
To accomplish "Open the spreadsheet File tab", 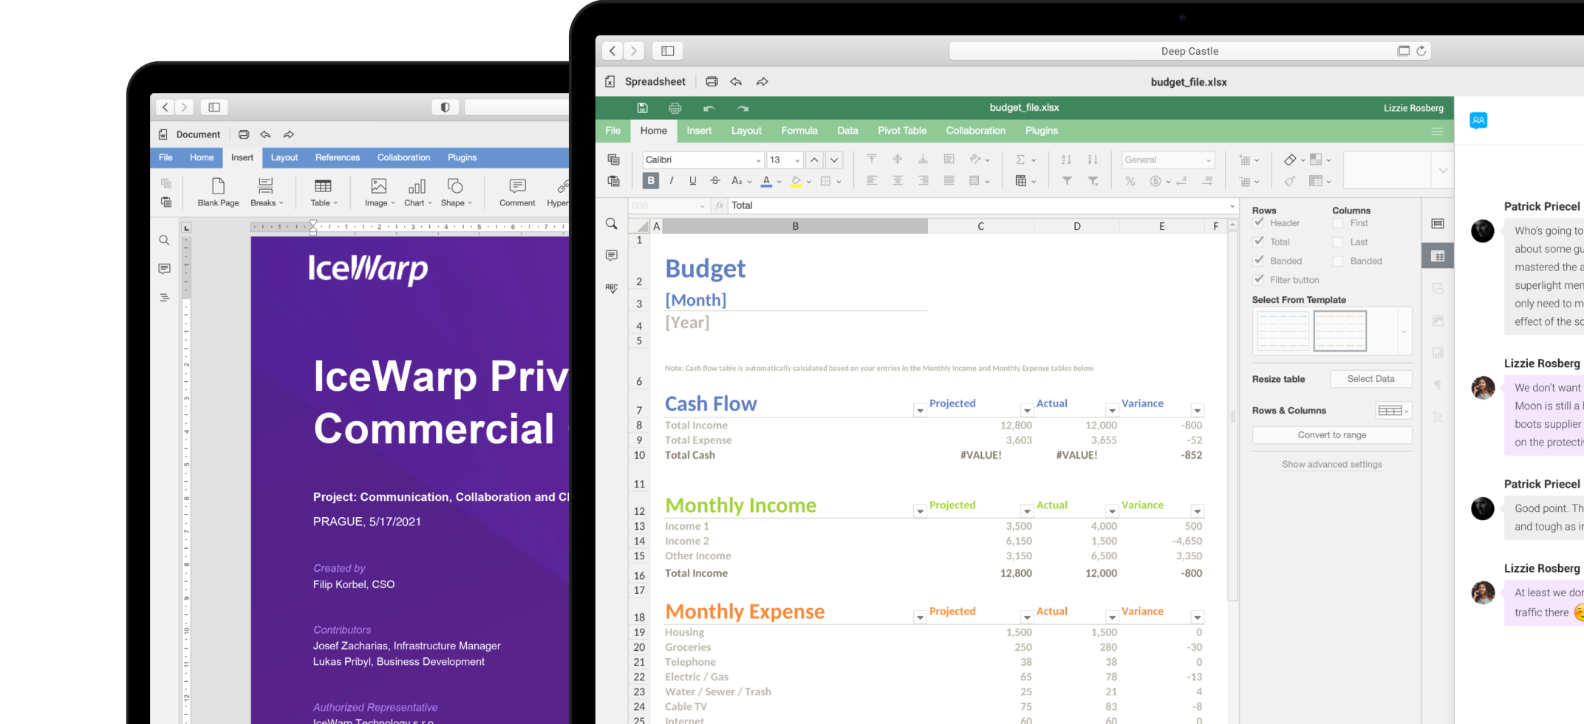I will [613, 131].
